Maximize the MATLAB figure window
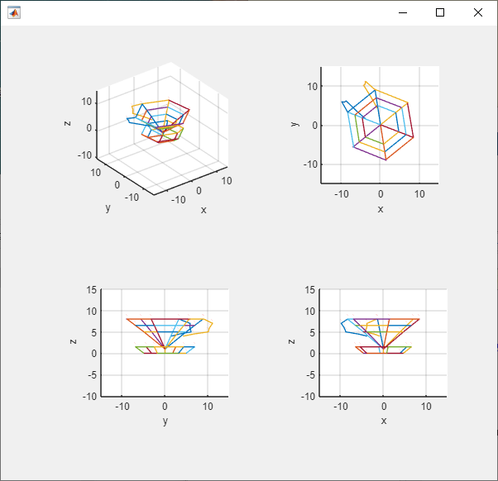Viewport: 498px width, 481px height. pyautogui.click(x=440, y=12)
